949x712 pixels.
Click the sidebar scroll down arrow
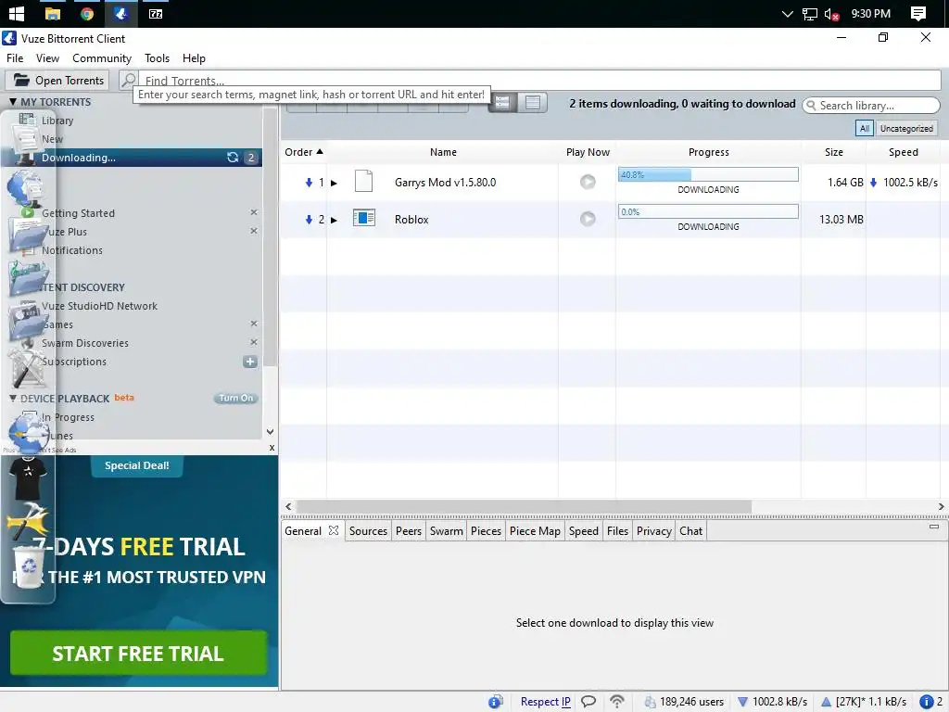(270, 432)
